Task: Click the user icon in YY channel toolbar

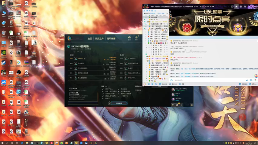Action: point(144,11)
